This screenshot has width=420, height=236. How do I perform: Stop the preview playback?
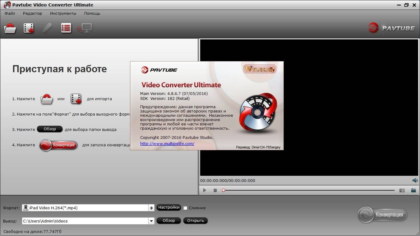tap(215, 191)
